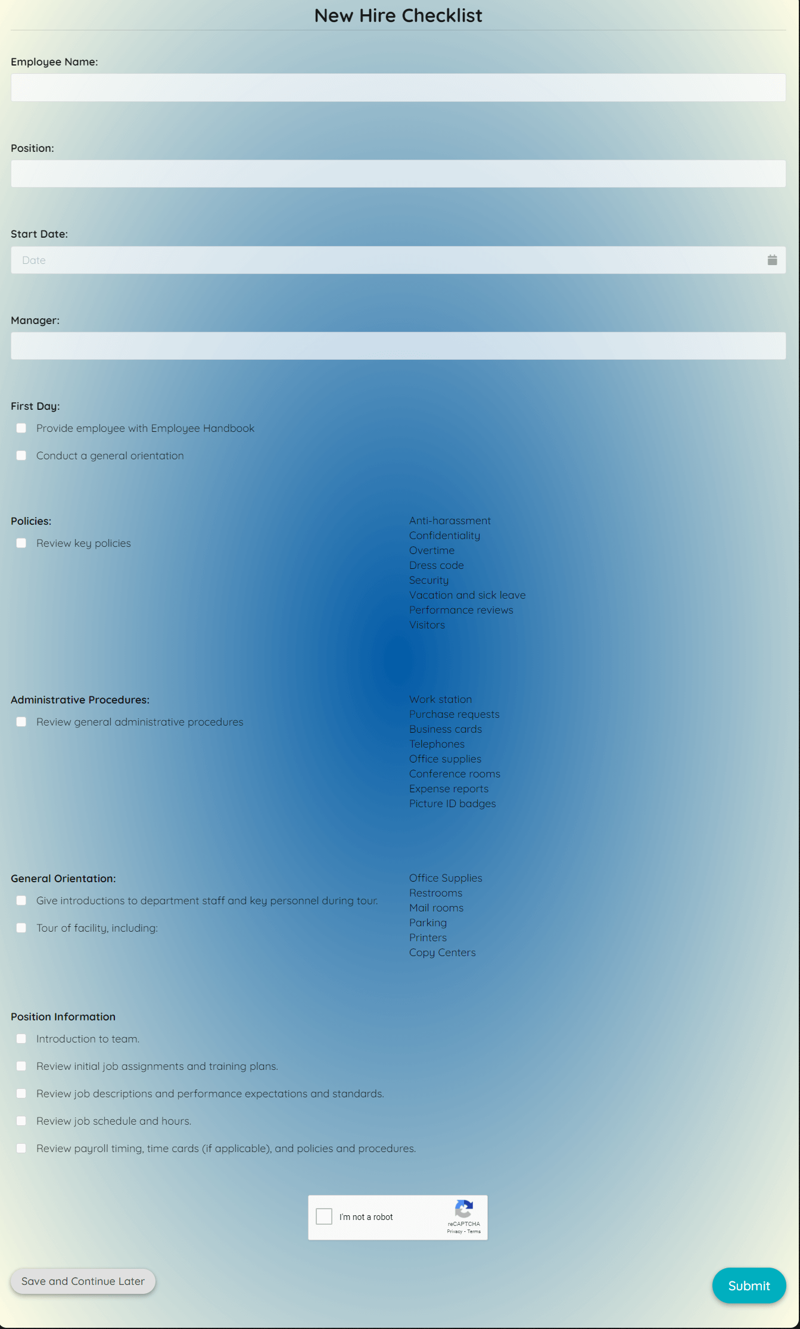
Task: Click the 'Expense reports' text
Action: (x=449, y=789)
